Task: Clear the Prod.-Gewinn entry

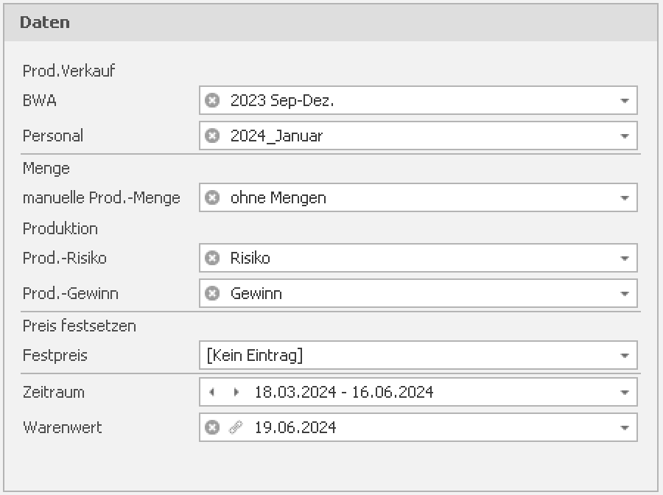Action: point(212,293)
